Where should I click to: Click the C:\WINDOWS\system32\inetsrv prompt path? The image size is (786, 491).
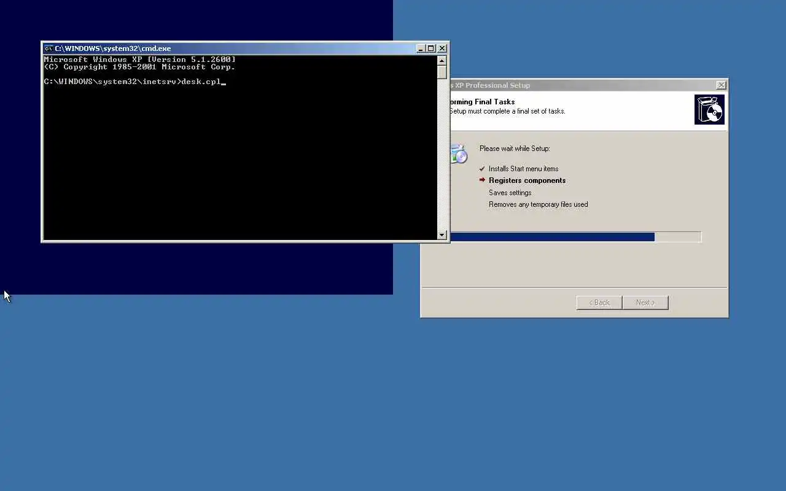(x=111, y=82)
